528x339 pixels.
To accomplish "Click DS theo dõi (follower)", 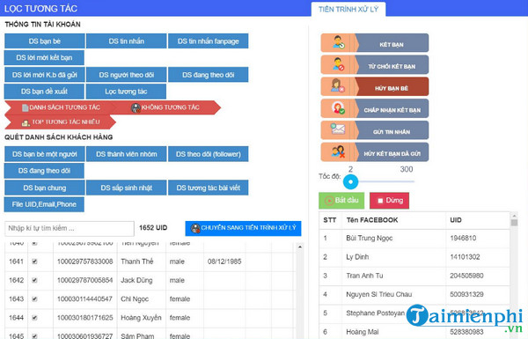I will 208,154.
